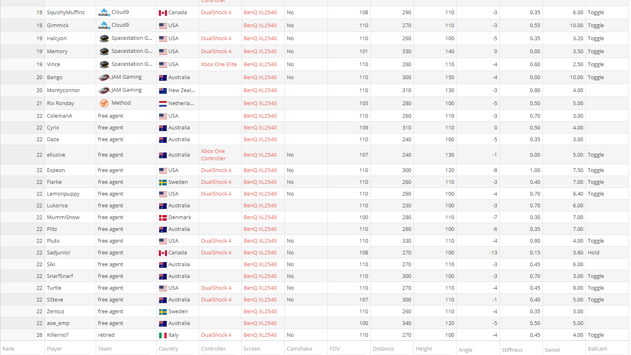Open the DualShock 4 link in SquishyMuffinz's row
The image size is (631, 355).
216,13
